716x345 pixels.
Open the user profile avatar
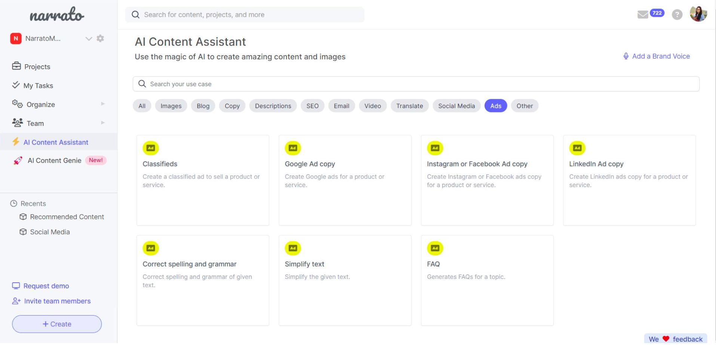pos(698,14)
